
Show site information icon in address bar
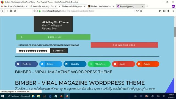point(34,11)
